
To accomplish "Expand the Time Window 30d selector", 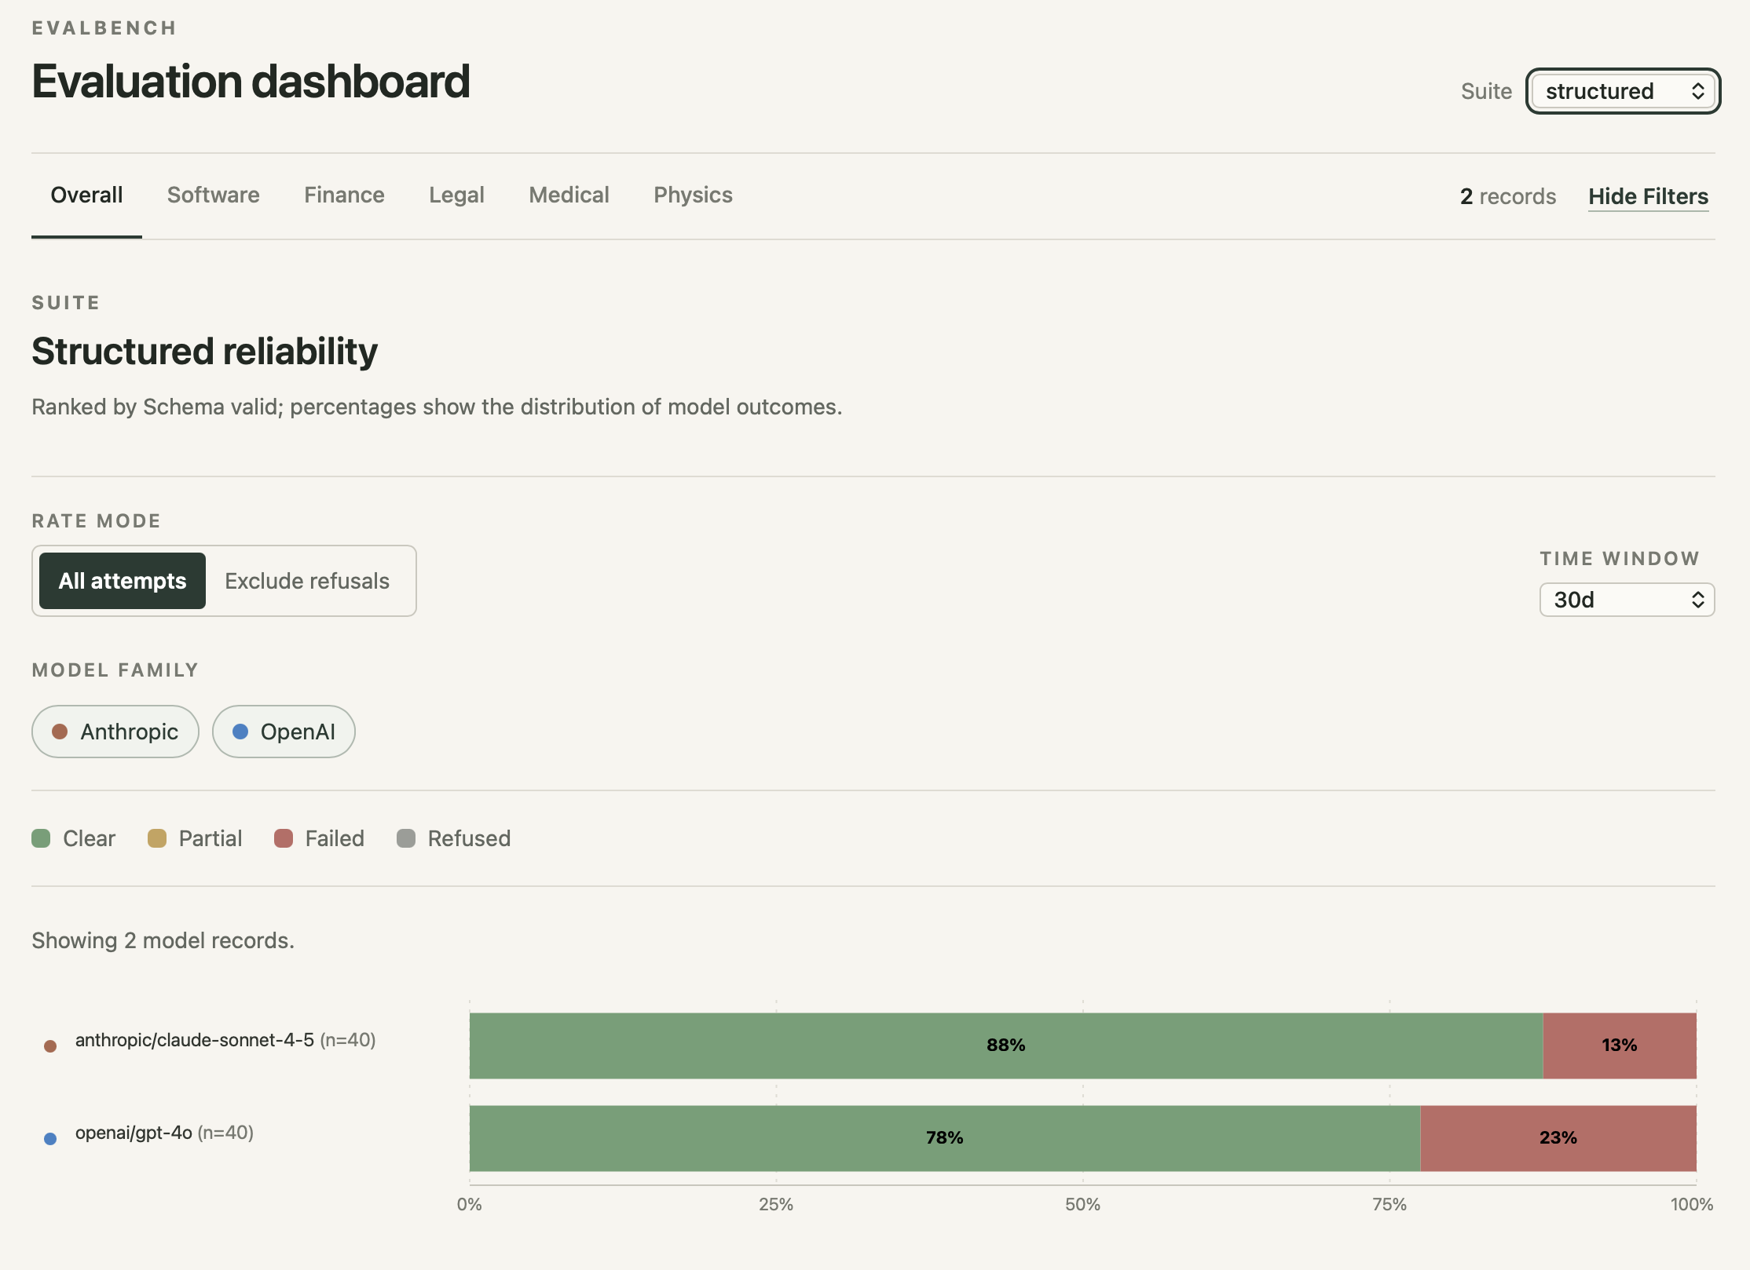I will tap(1627, 600).
